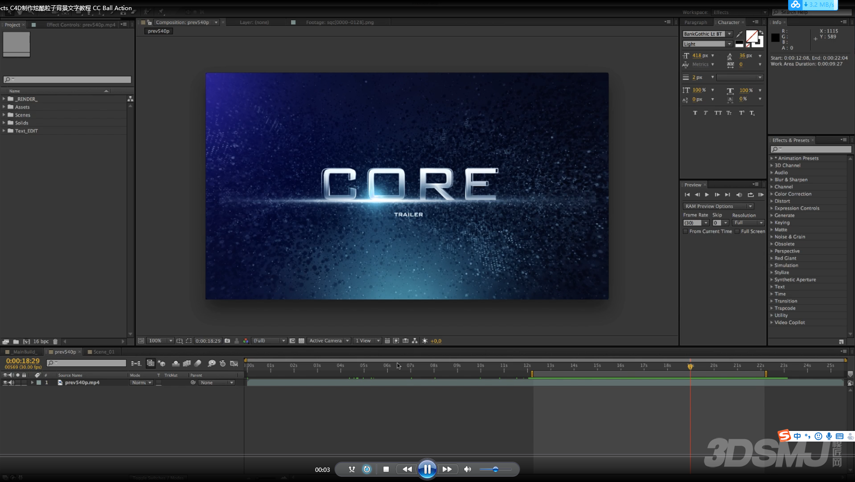Viewport: 855px width, 482px height.
Task: Click the grid and guide options icon
Action: [179, 340]
